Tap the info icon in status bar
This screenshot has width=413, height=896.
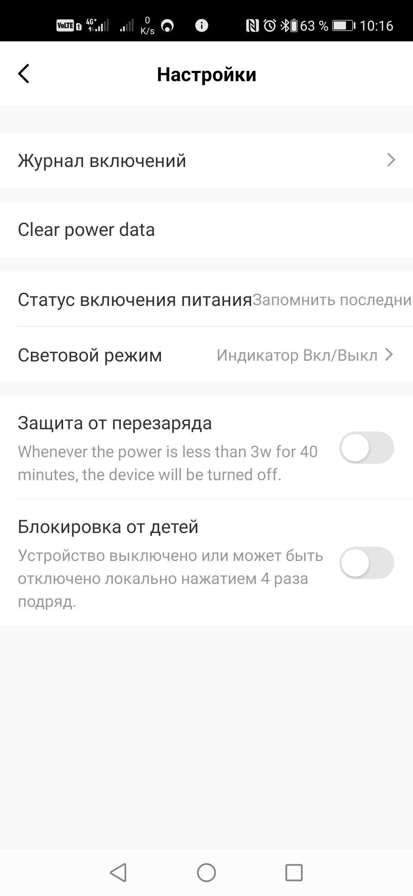click(x=202, y=26)
